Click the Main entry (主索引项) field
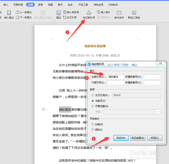 116,77
